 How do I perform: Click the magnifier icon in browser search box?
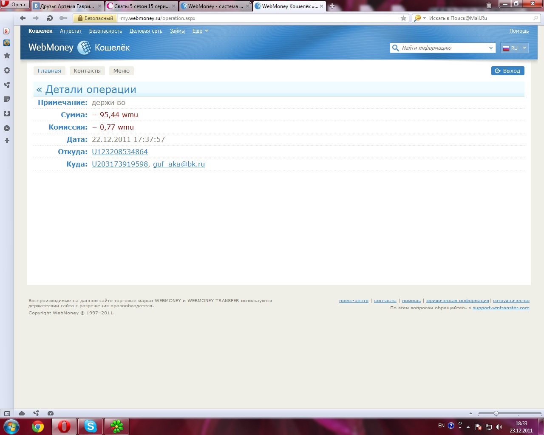(536, 18)
